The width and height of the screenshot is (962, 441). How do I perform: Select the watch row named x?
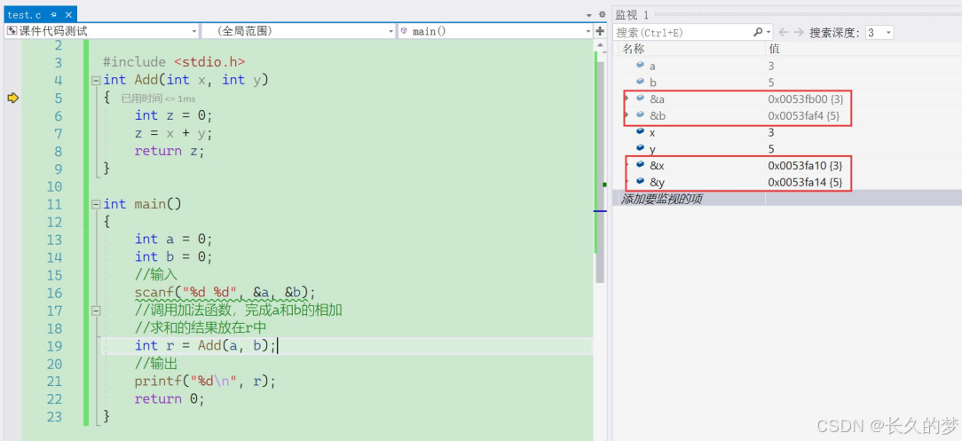point(787,132)
